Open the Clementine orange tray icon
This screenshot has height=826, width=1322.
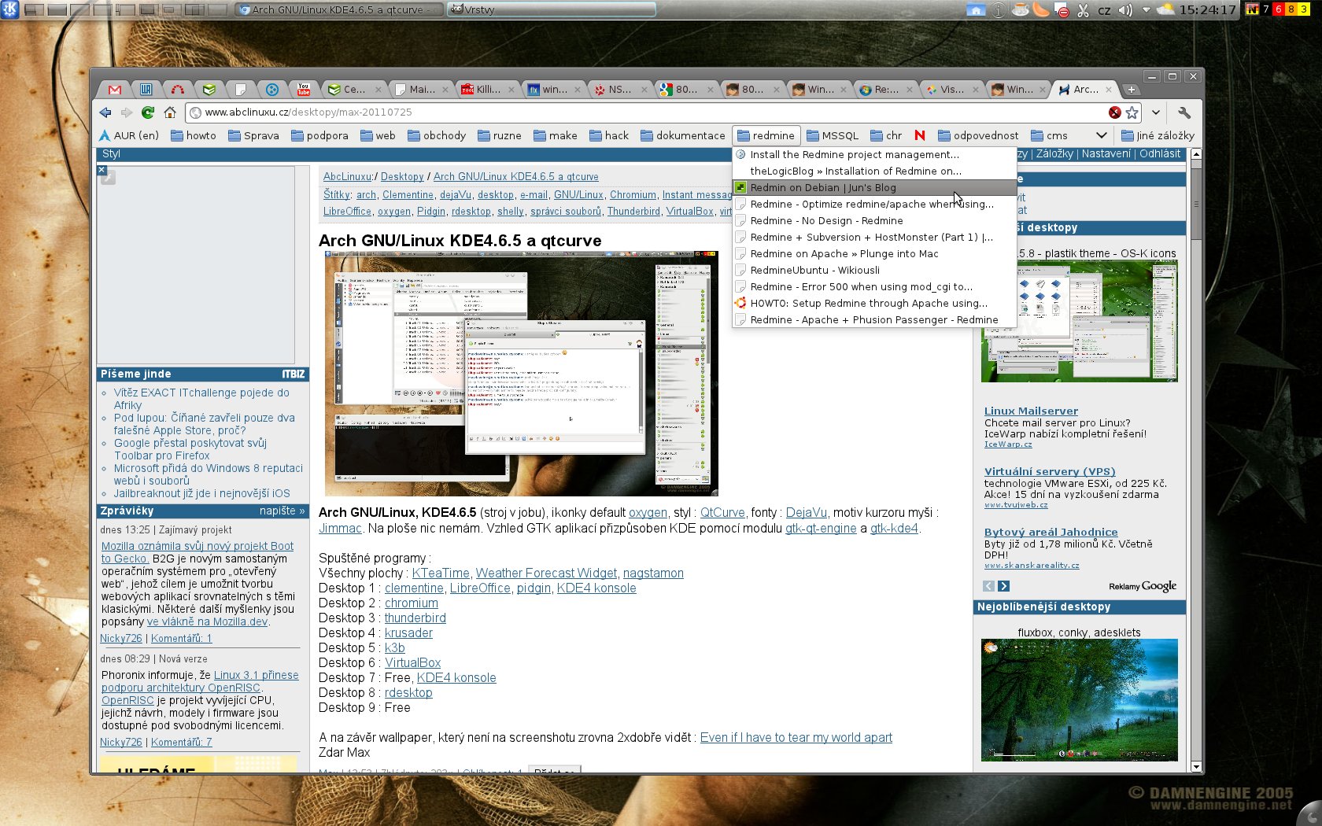(x=1040, y=9)
